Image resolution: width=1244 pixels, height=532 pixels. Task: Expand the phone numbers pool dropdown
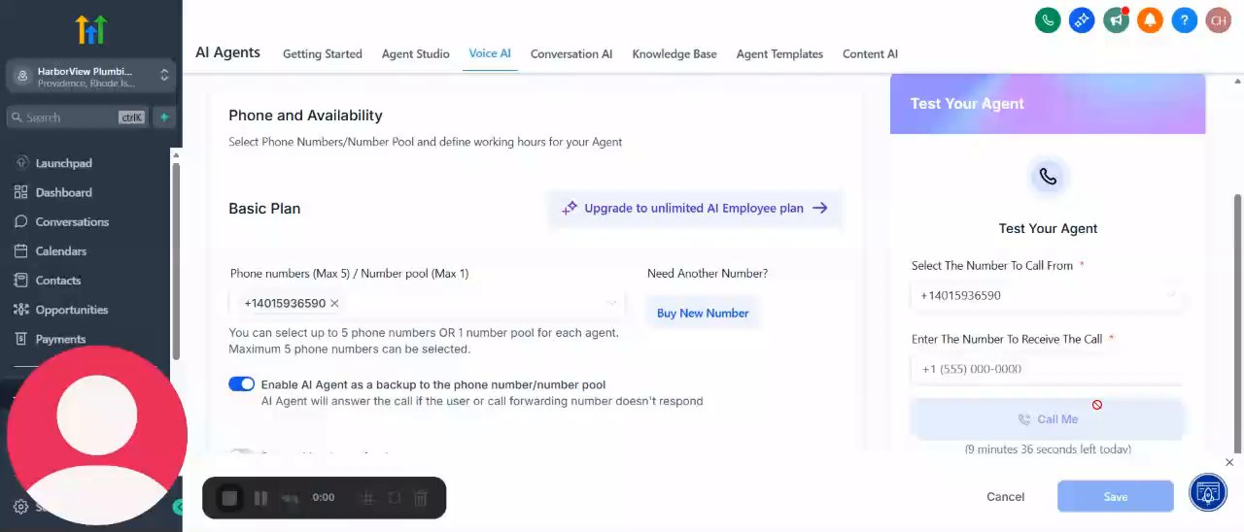coord(611,304)
